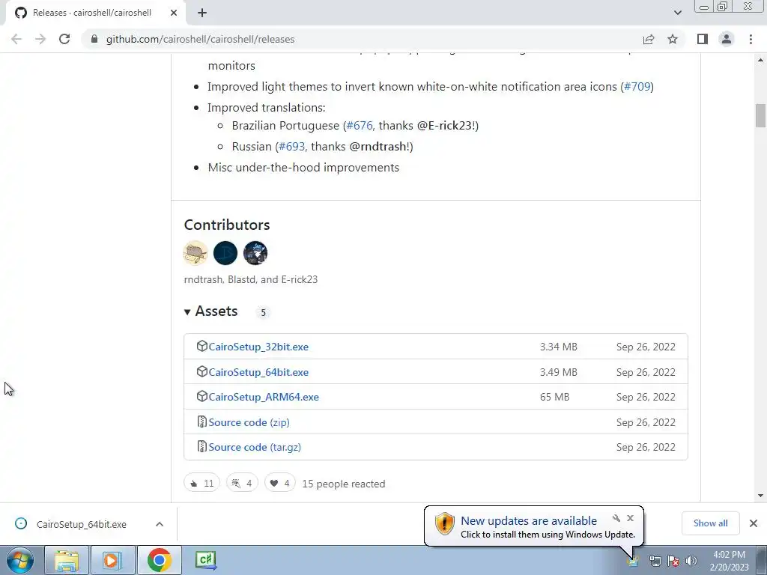This screenshot has height=575, width=767.
Task: Close the downloads bar
Action: click(x=754, y=523)
